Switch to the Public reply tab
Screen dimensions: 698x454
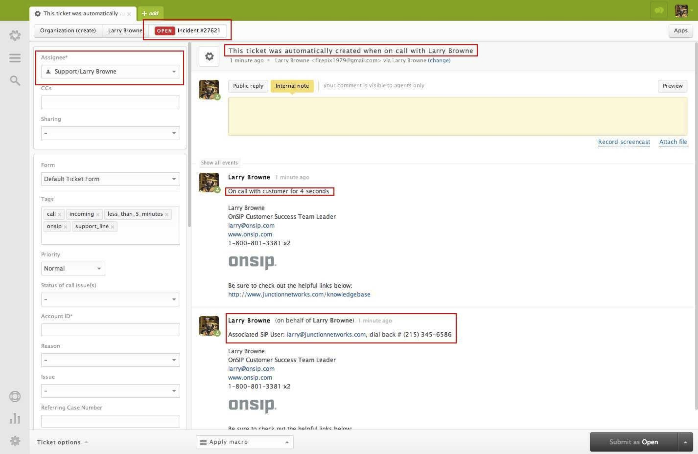pos(248,86)
